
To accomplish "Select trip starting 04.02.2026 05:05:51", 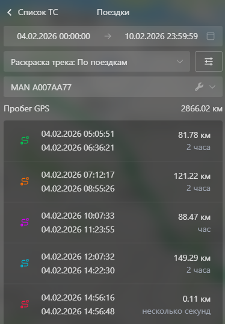I will [78, 134].
